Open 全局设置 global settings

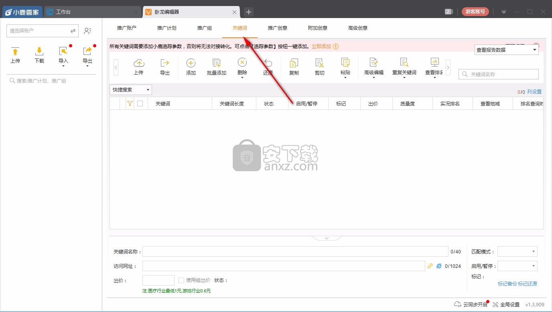(x=506, y=304)
